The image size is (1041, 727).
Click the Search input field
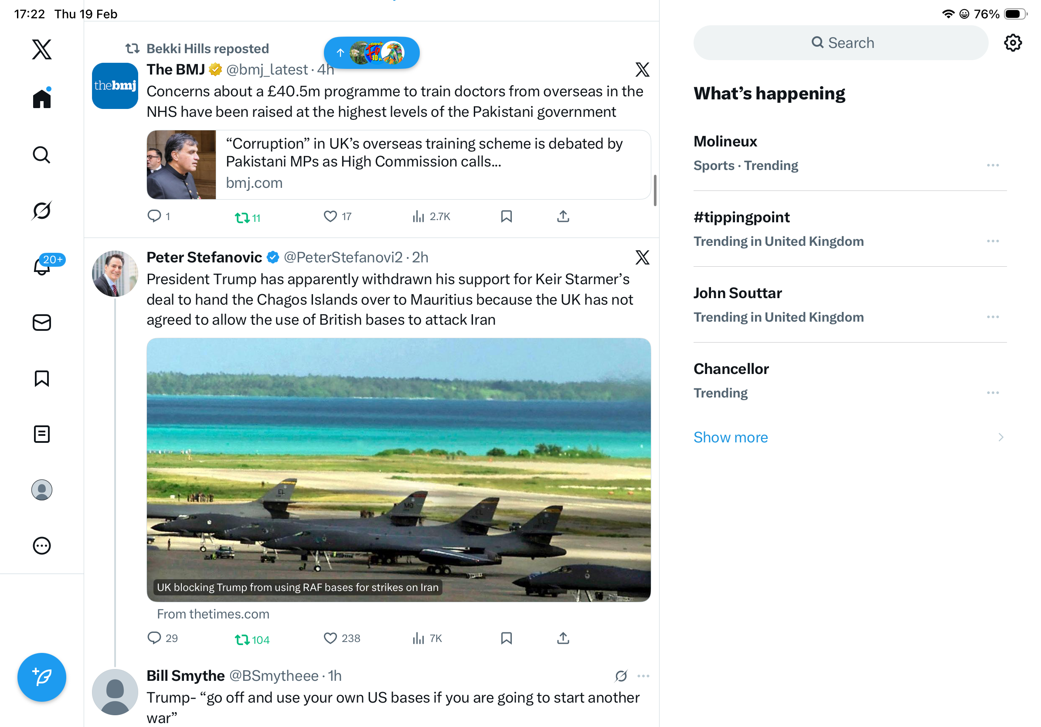tap(841, 43)
